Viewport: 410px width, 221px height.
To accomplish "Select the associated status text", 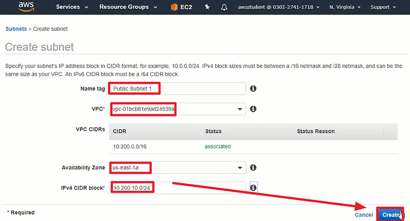I will 218,146.
